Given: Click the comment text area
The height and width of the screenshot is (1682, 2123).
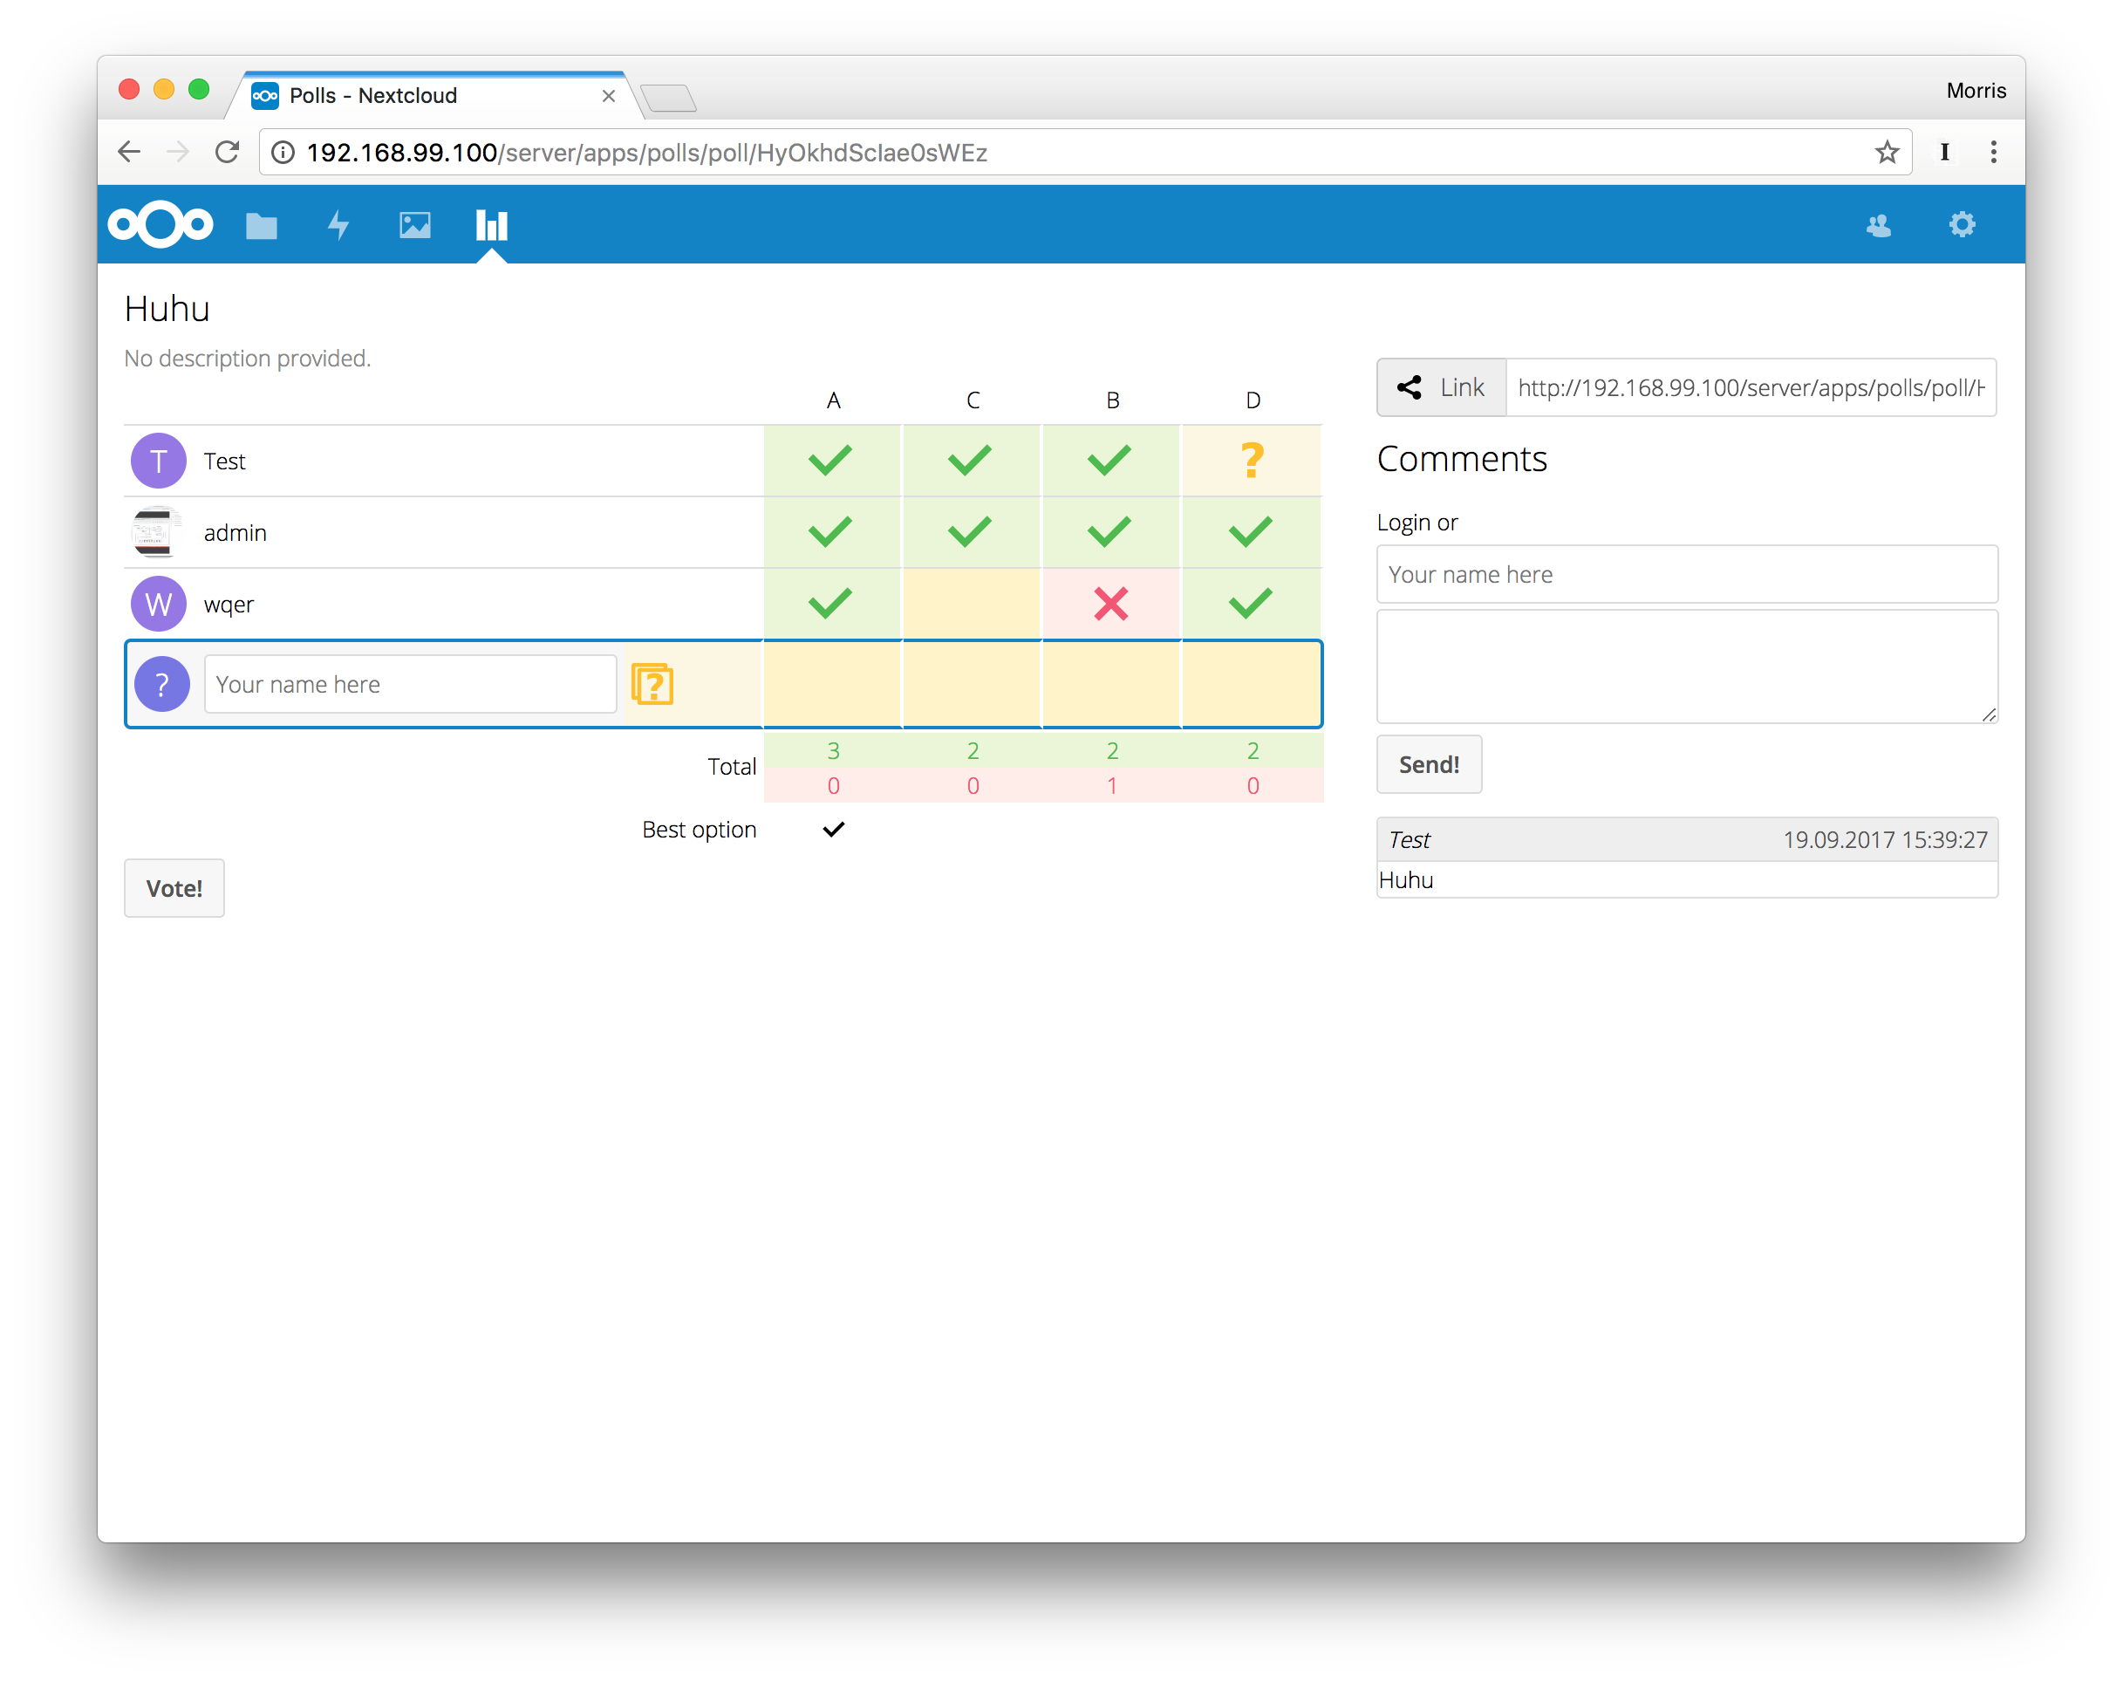Looking at the screenshot, I should pyautogui.click(x=1687, y=667).
